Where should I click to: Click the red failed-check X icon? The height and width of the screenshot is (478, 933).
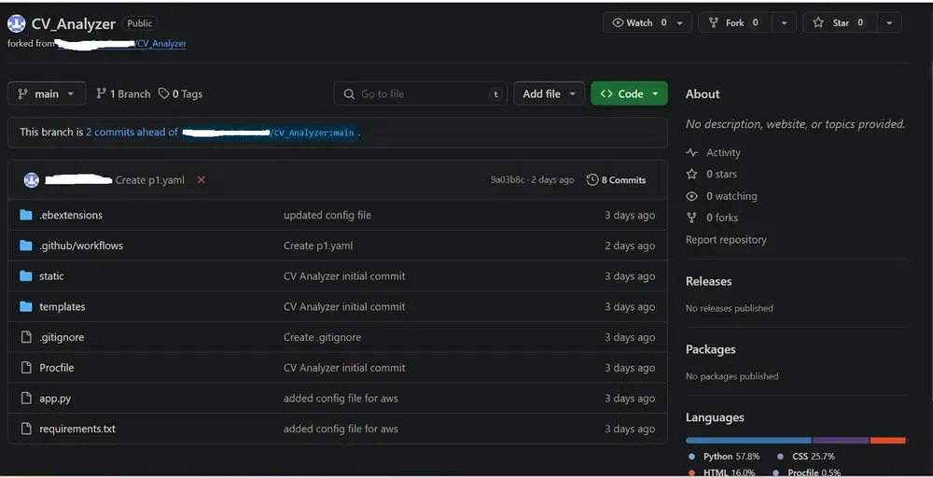point(202,180)
